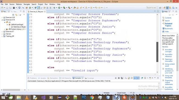Click the Debug (bug) toolbar button

click(54, 8)
